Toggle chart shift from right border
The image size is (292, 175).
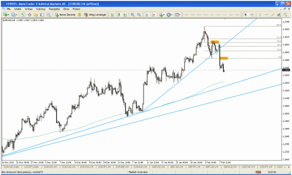(x=153, y=14)
